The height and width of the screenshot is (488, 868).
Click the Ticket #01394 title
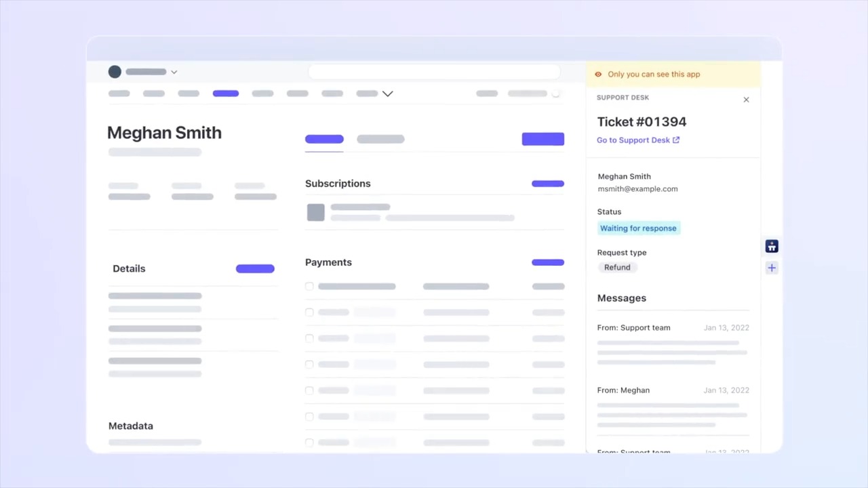coord(642,122)
